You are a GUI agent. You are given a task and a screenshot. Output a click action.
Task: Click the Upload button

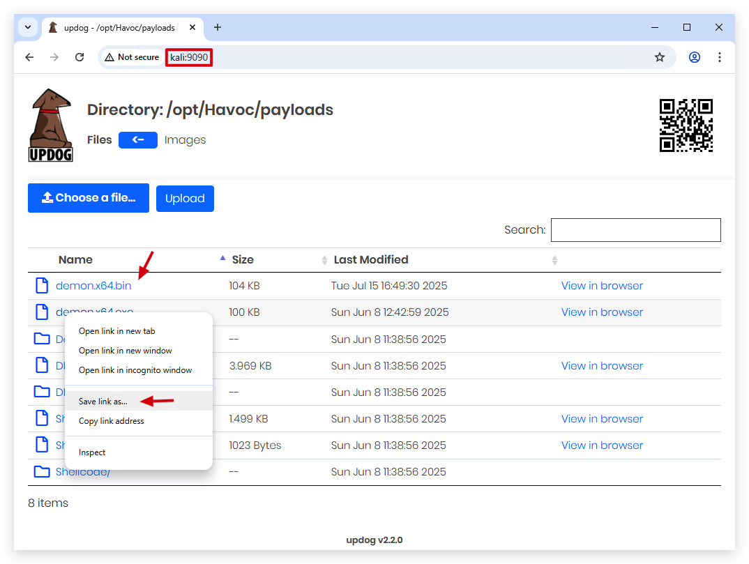185,198
